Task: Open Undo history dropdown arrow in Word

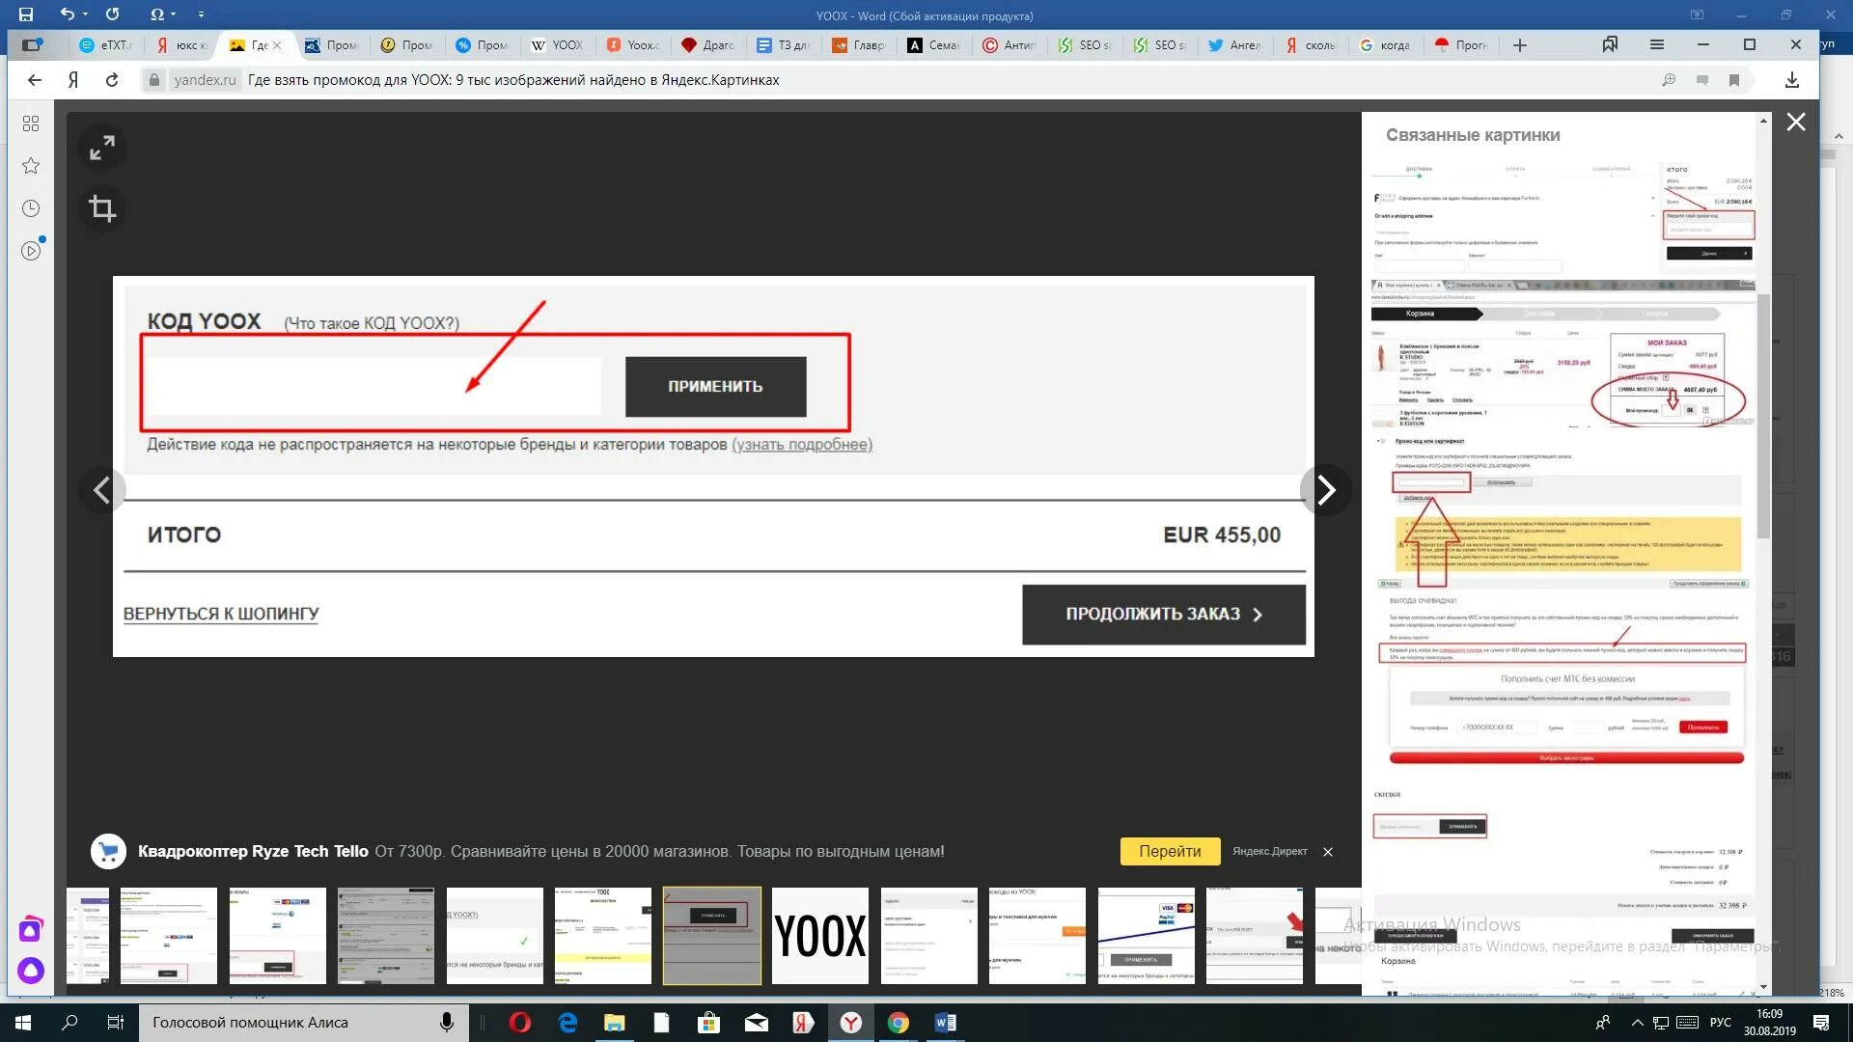Action: pos(85,14)
